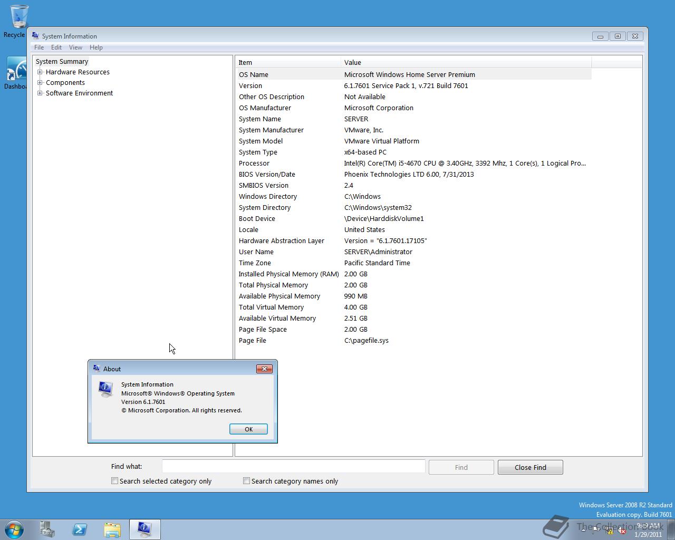Screen dimensions: 675x540
Task: Open Windows Explorer folder taskbar icon
Action: (112, 529)
